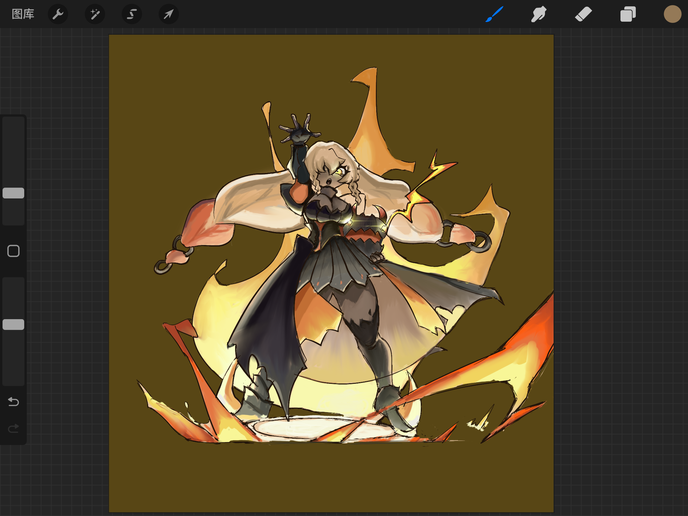Screen dimensions: 688x516
Task: Undo the last stroke
Action: pyautogui.click(x=13, y=402)
